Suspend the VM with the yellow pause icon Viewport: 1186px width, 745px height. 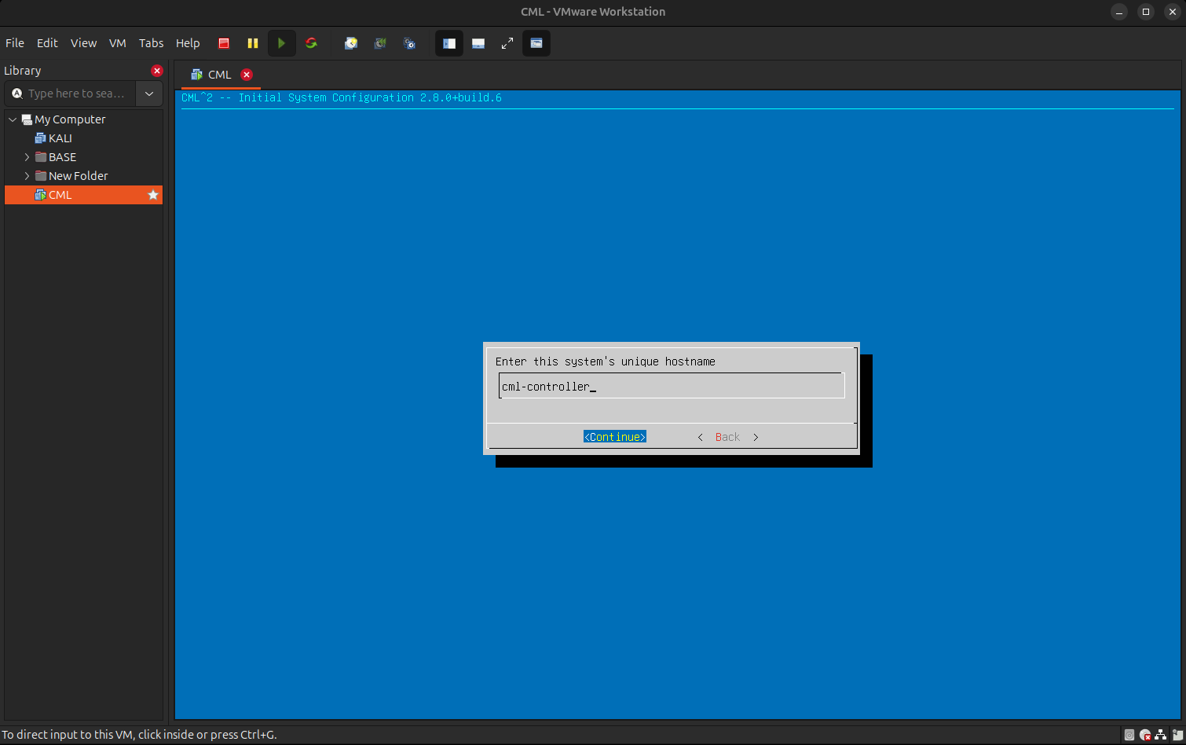pos(253,43)
